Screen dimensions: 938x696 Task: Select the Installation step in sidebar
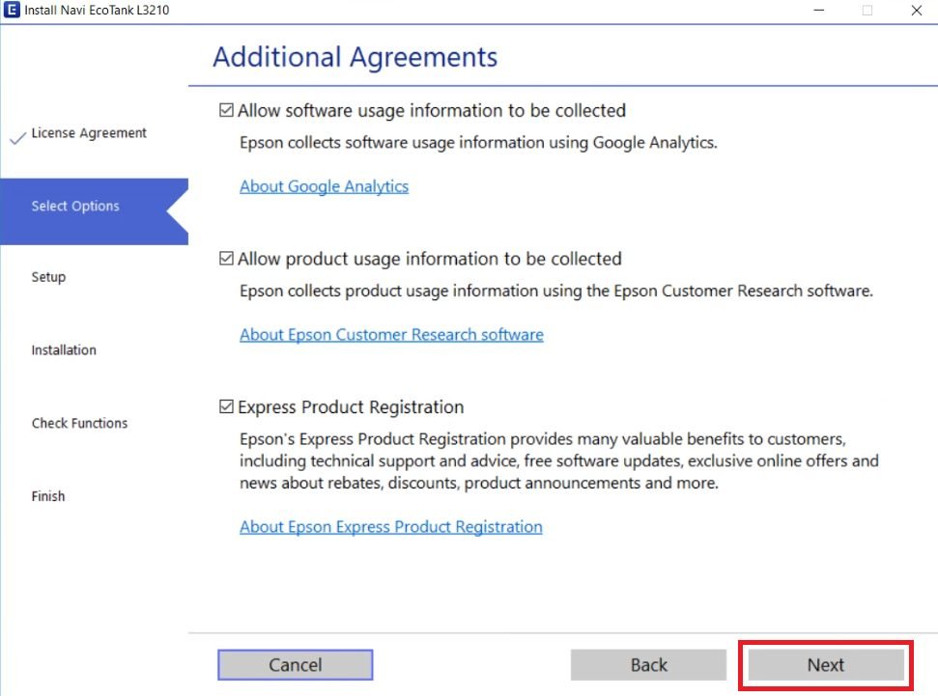pos(64,350)
